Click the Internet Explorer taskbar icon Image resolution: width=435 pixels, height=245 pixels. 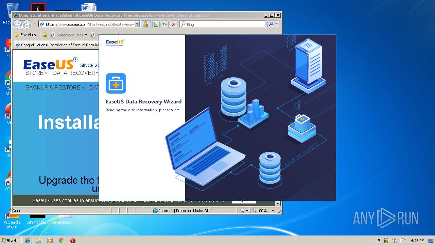27,240
